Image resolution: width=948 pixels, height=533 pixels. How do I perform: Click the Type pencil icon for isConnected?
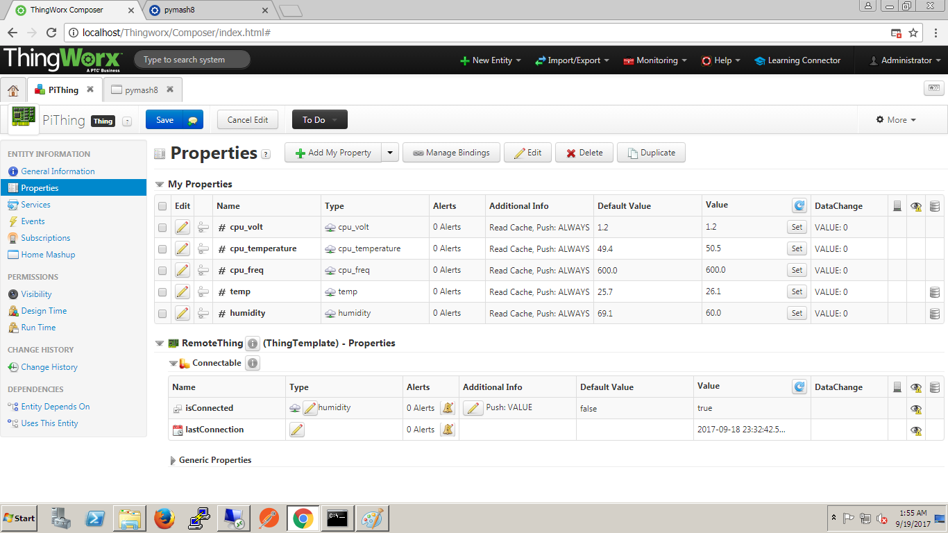(x=310, y=408)
